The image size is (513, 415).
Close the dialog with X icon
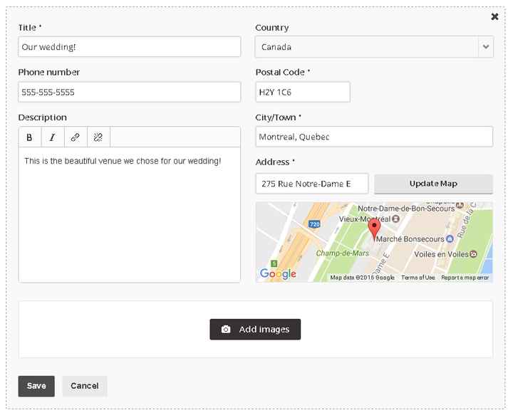click(x=494, y=16)
